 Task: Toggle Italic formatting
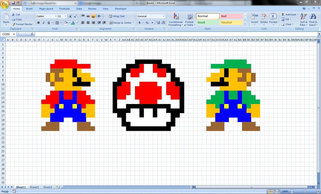[x=43, y=23]
